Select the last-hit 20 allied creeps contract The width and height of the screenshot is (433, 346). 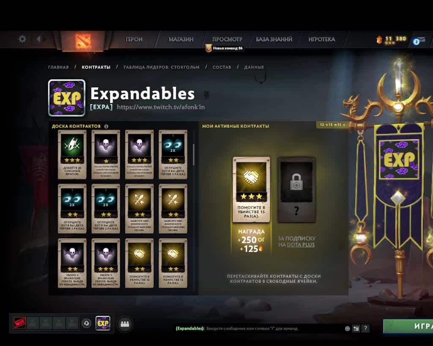pos(72,155)
